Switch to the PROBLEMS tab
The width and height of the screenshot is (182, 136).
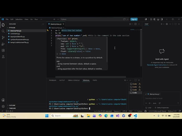[53, 80]
